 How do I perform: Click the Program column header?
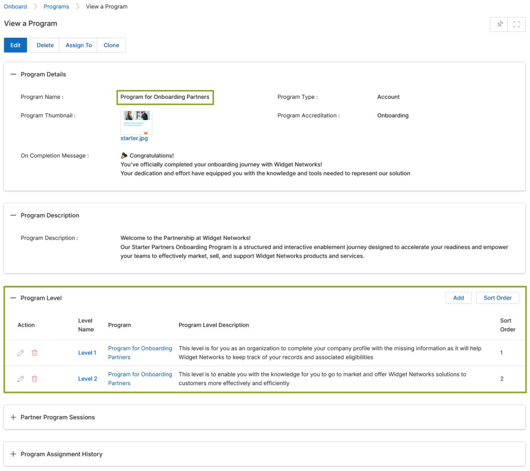119,325
